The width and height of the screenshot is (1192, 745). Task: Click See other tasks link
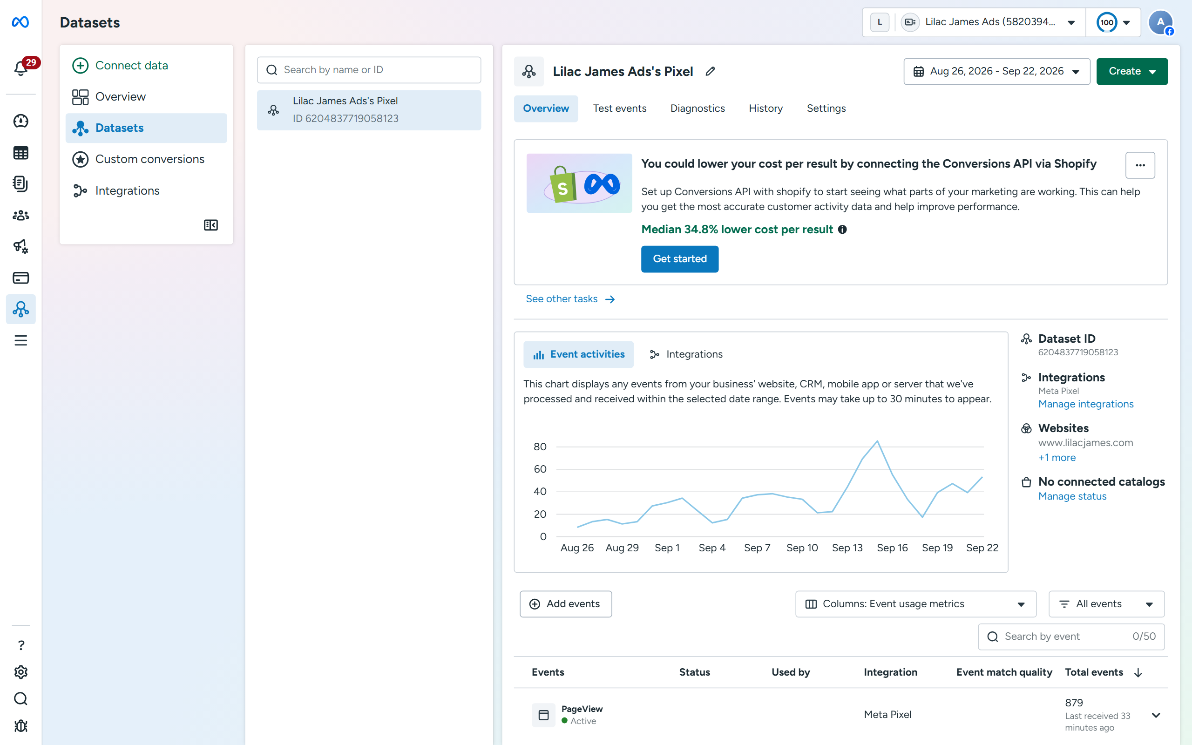coord(570,299)
